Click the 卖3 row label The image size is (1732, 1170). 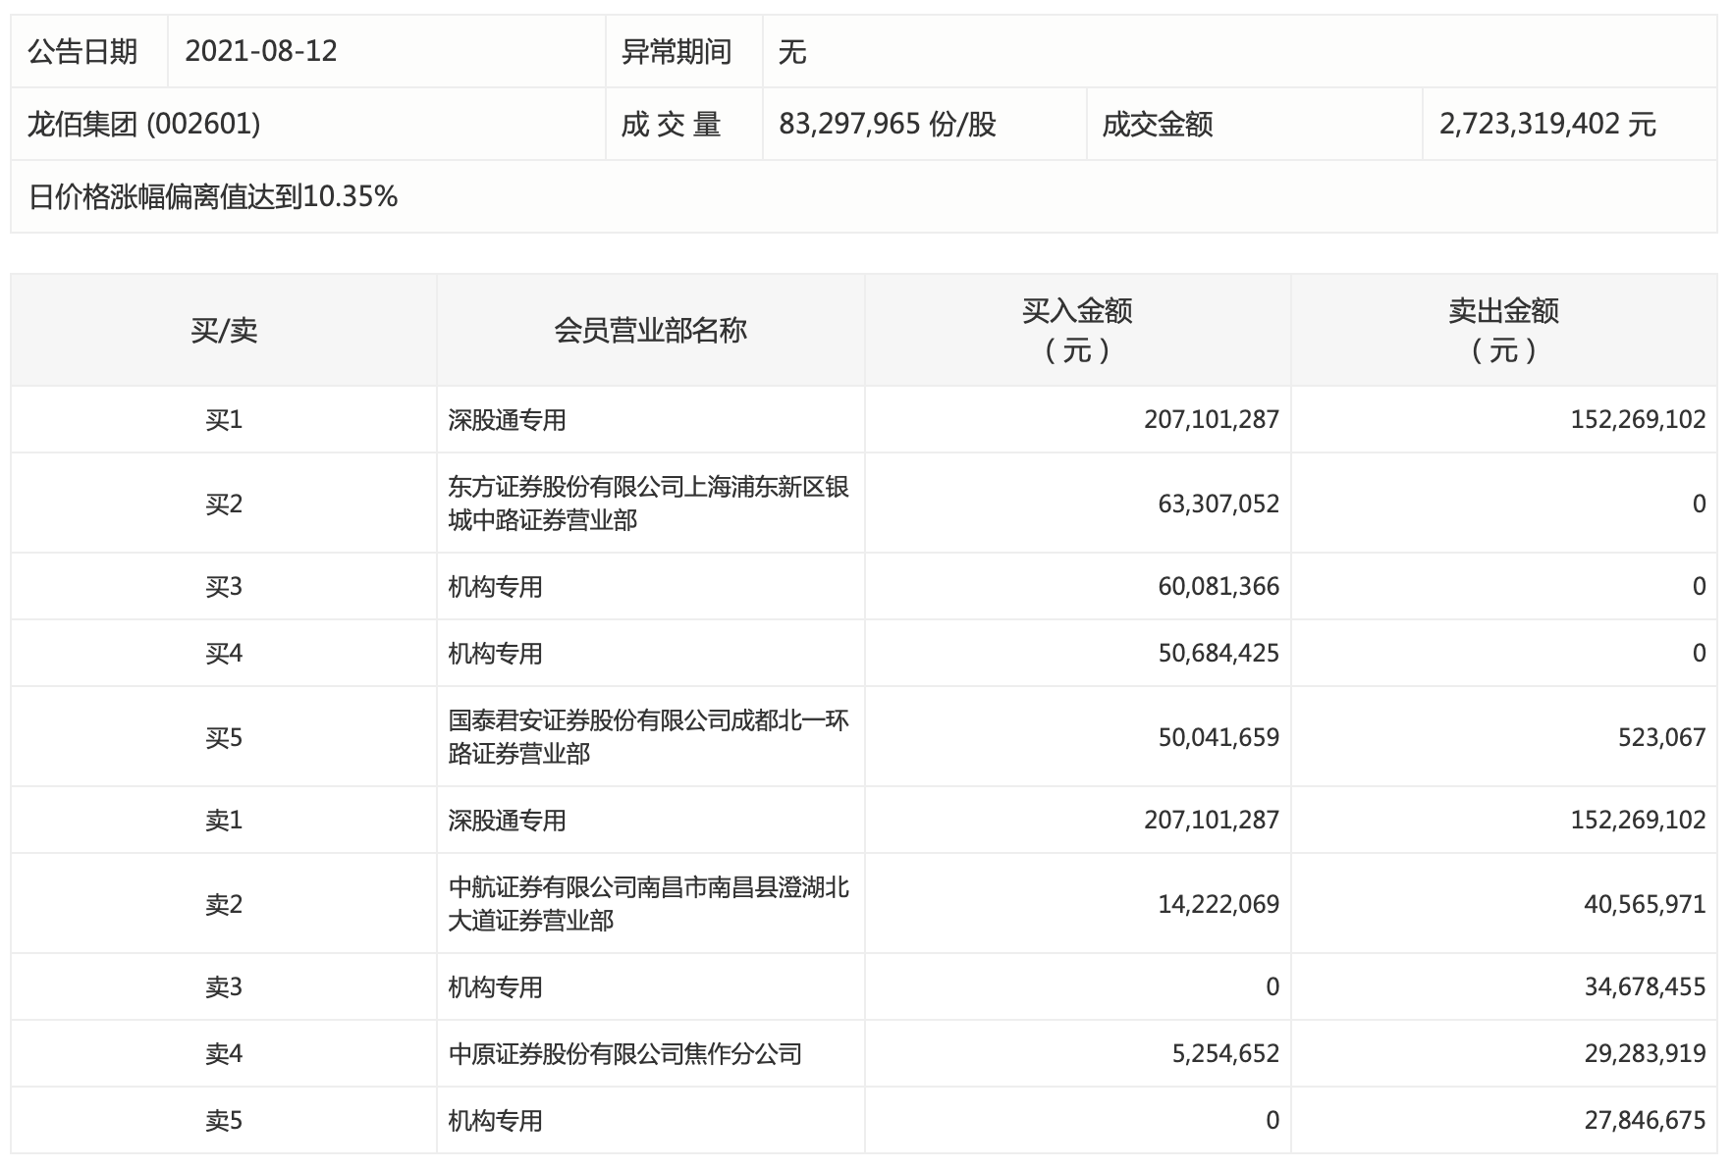tap(224, 987)
